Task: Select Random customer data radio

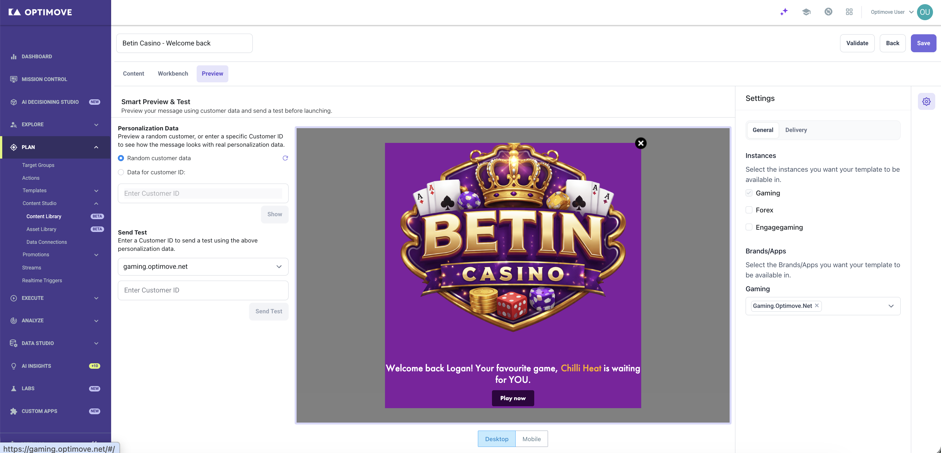Action: pyautogui.click(x=121, y=158)
